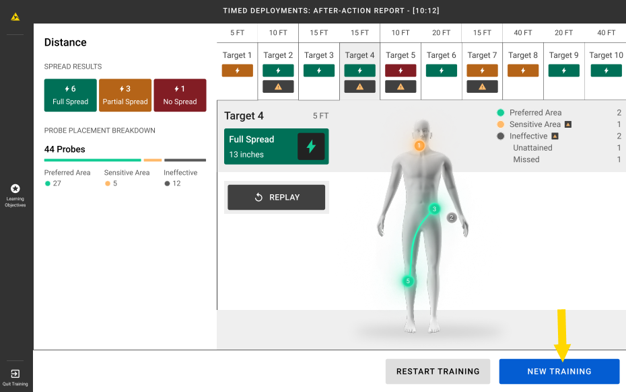The height and width of the screenshot is (392, 626).
Task: Open the Target 9 tab
Action: (563, 55)
